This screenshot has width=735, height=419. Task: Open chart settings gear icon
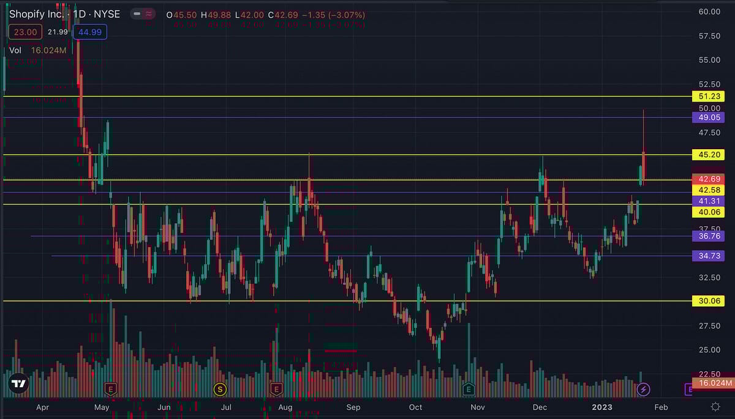[x=715, y=407]
